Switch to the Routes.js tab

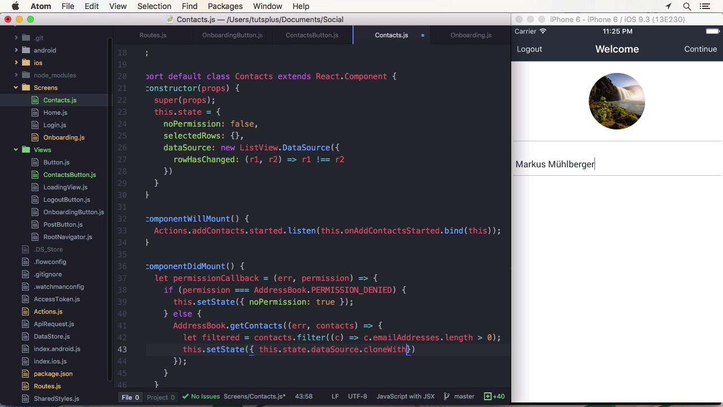coord(153,35)
